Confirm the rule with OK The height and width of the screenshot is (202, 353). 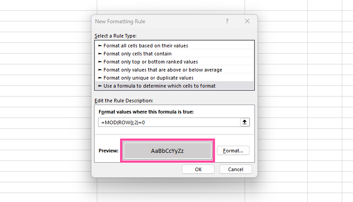pyautogui.click(x=198, y=169)
